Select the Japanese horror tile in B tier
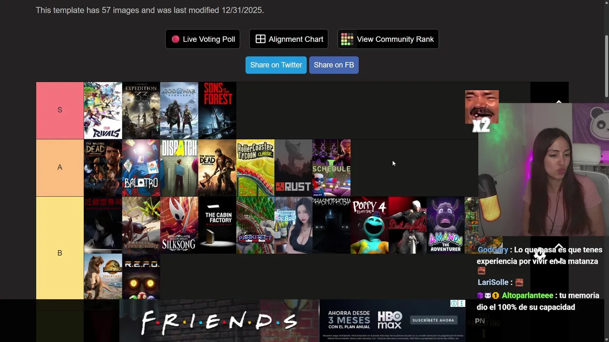This screenshot has width=609, height=342. click(103, 225)
